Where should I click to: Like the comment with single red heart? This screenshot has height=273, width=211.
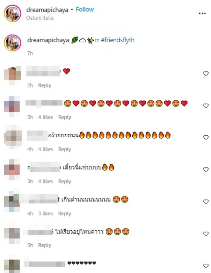(x=206, y=74)
